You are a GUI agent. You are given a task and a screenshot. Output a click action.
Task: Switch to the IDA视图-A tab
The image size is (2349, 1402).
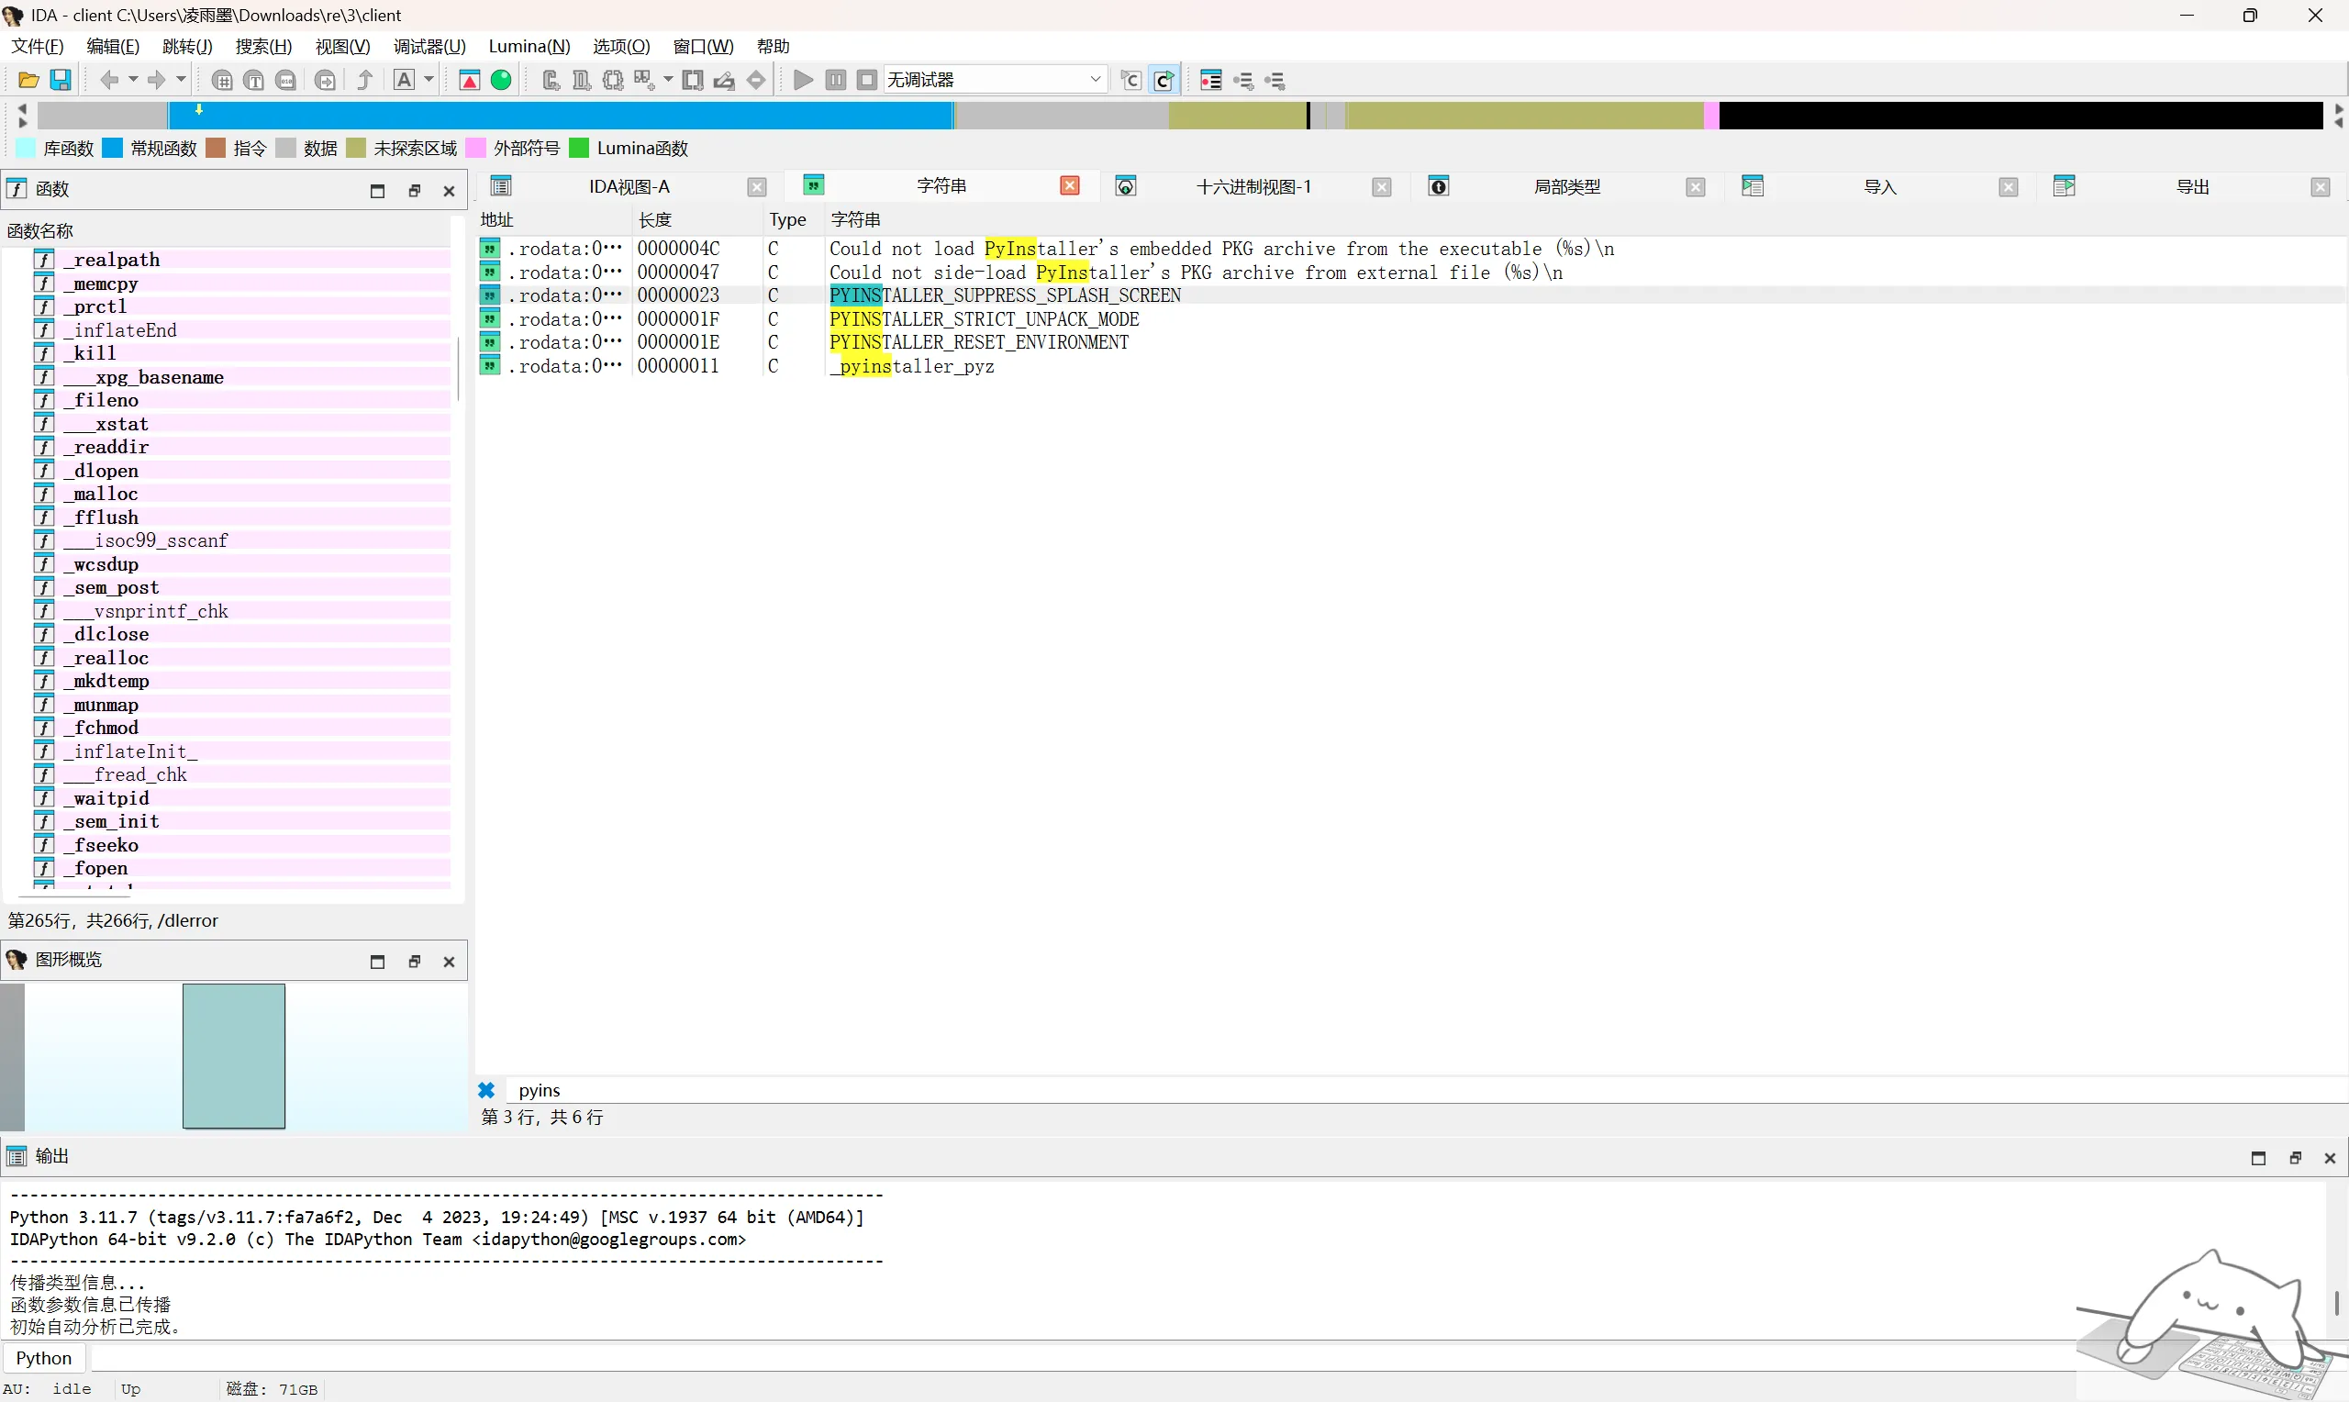[629, 187]
